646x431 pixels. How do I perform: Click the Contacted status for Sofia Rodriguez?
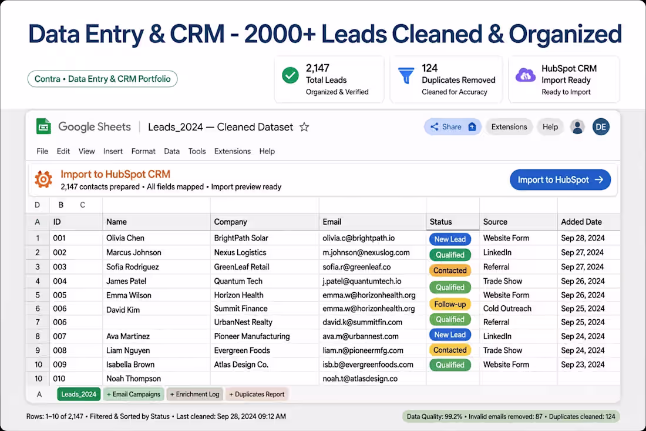point(450,270)
